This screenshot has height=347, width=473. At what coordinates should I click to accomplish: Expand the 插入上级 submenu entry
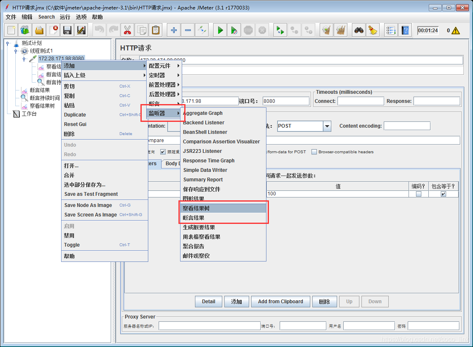pos(104,75)
